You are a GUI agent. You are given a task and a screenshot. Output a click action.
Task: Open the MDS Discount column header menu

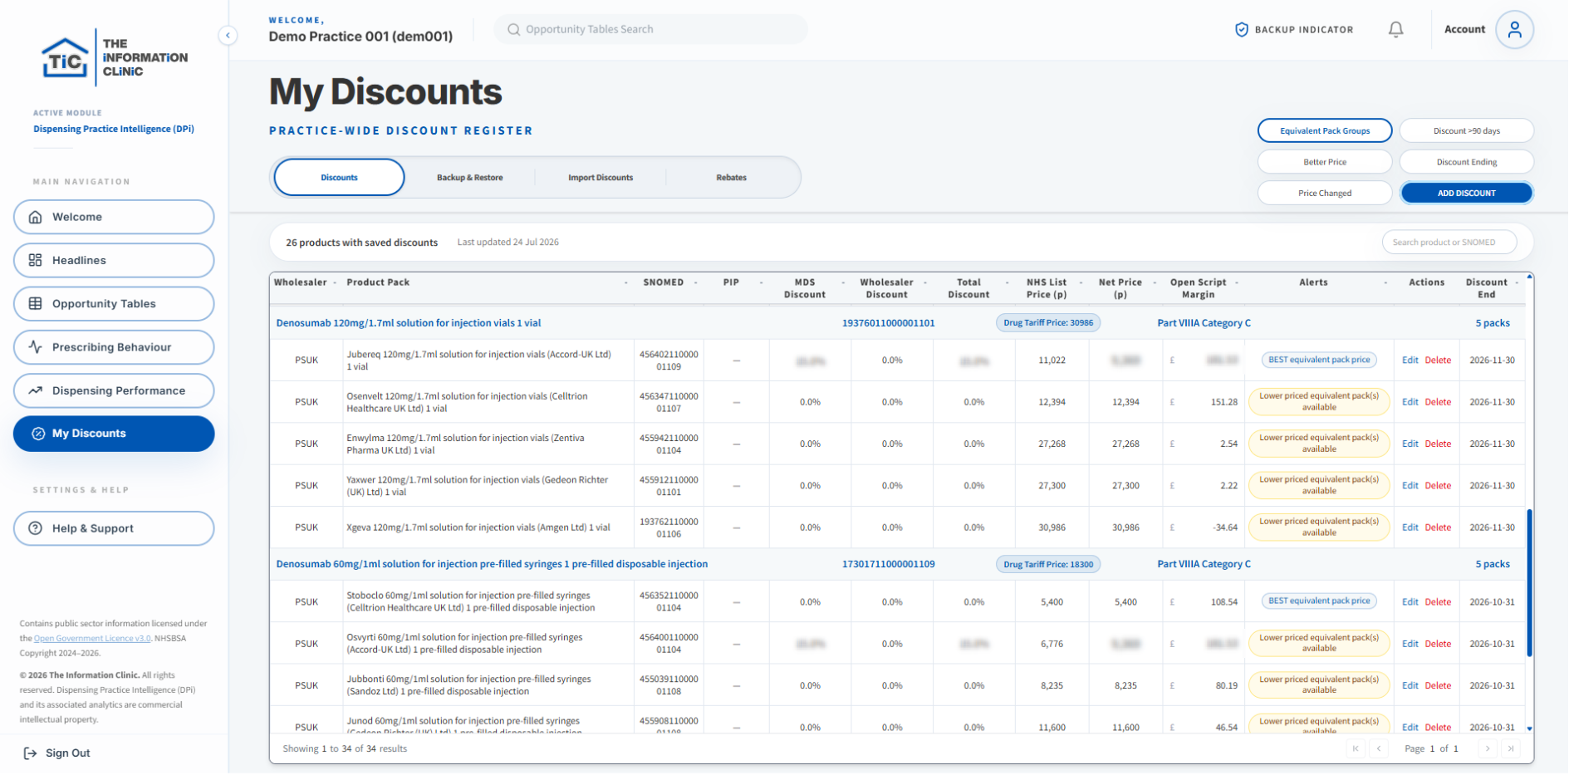coord(842,283)
